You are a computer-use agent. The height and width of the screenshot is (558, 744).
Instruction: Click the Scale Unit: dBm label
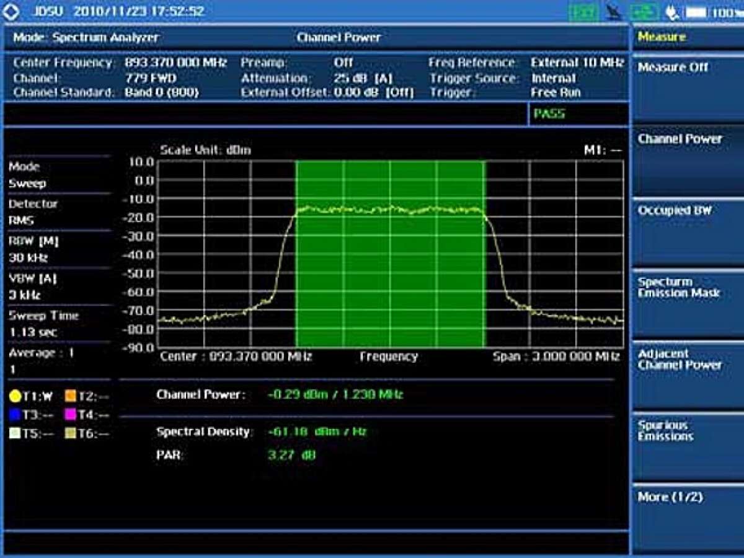click(205, 150)
